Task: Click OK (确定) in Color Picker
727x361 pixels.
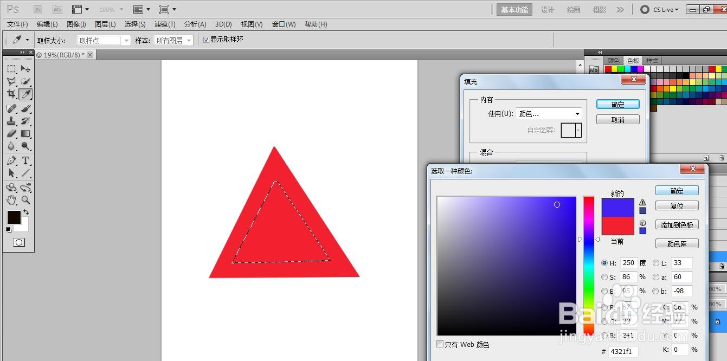Action: (677, 191)
